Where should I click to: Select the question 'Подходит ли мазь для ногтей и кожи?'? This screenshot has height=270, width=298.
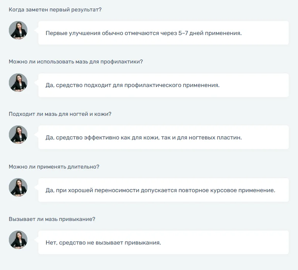pos(60,114)
